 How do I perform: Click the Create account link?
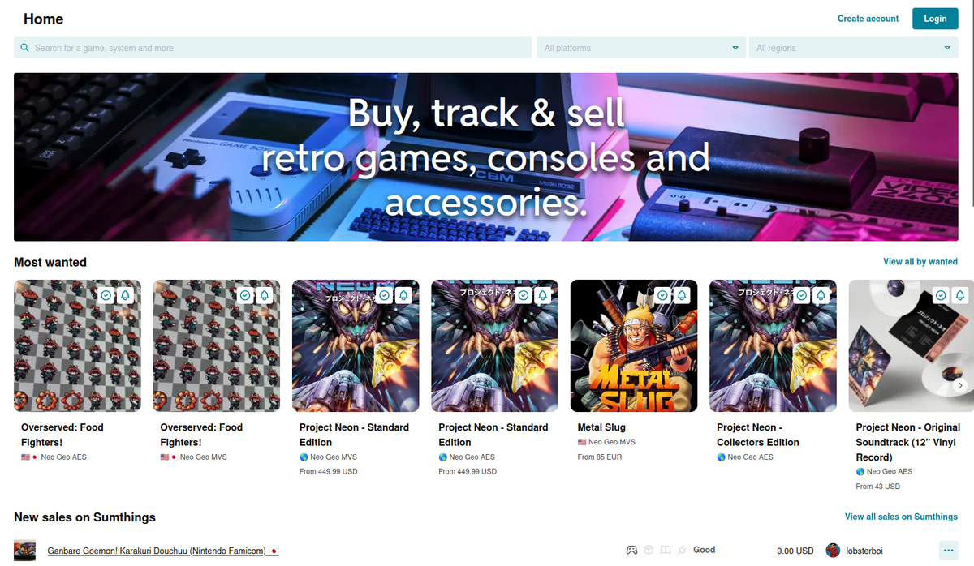click(x=868, y=19)
